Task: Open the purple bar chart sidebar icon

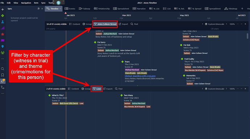Action: tap(3, 28)
